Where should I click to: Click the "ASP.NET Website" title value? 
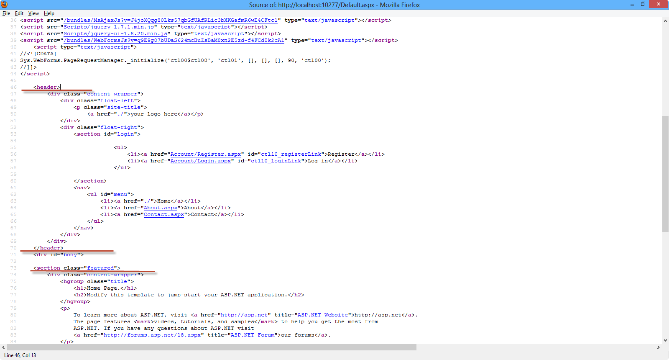pyautogui.click(x=323, y=315)
